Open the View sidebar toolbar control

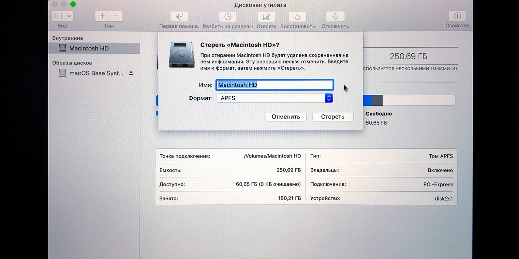(62, 16)
